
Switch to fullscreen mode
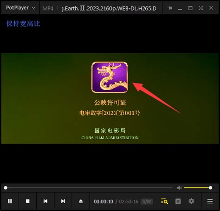tap(201, 8)
